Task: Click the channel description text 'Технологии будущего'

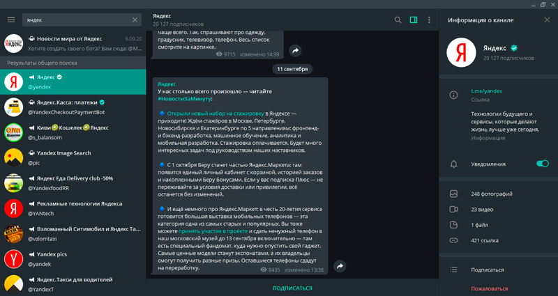Action: (x=505, y=121)
